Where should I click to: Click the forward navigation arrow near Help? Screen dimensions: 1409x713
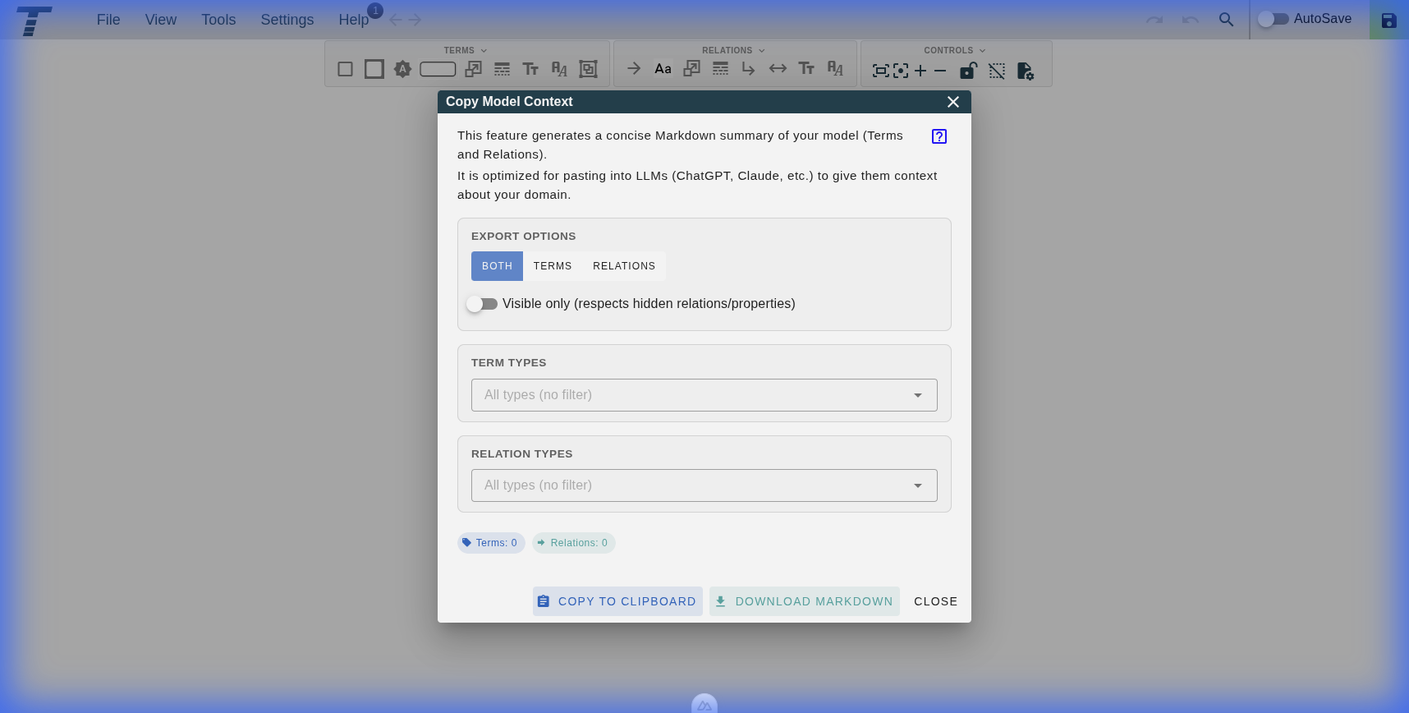[415, 20]
